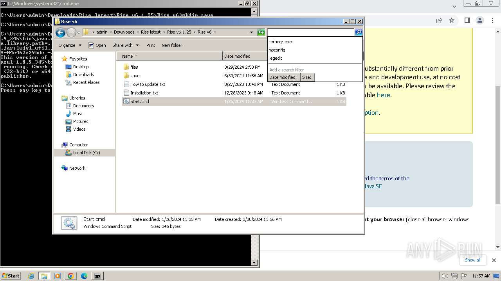Open Edge from taskbar
The height and width of the screenshot is (281, 501).
(x=84, y=276)
